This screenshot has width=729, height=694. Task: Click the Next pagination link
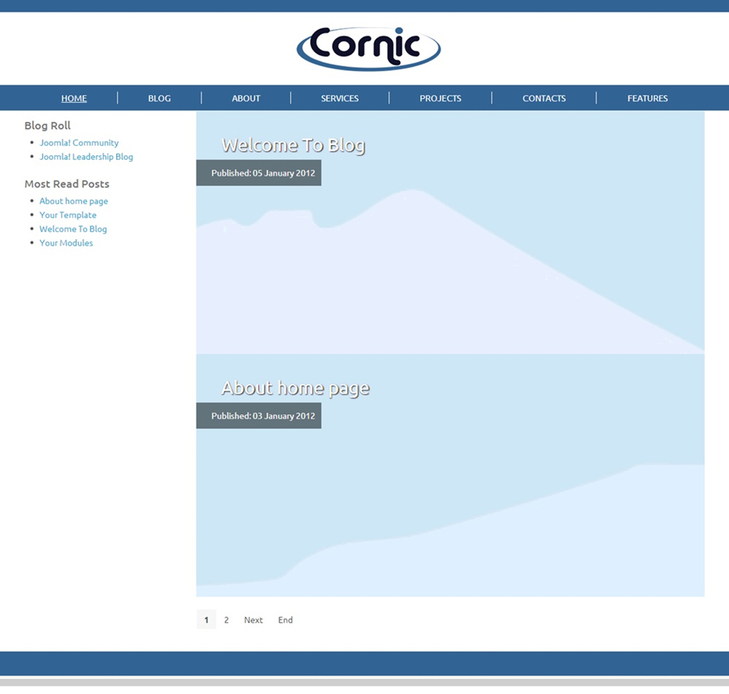pos(254,620)
